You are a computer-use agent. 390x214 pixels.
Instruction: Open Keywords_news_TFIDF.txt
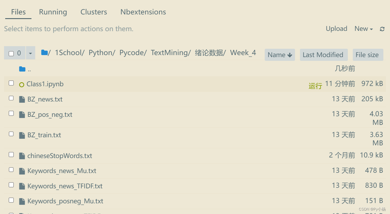click(x=65, y=186)
